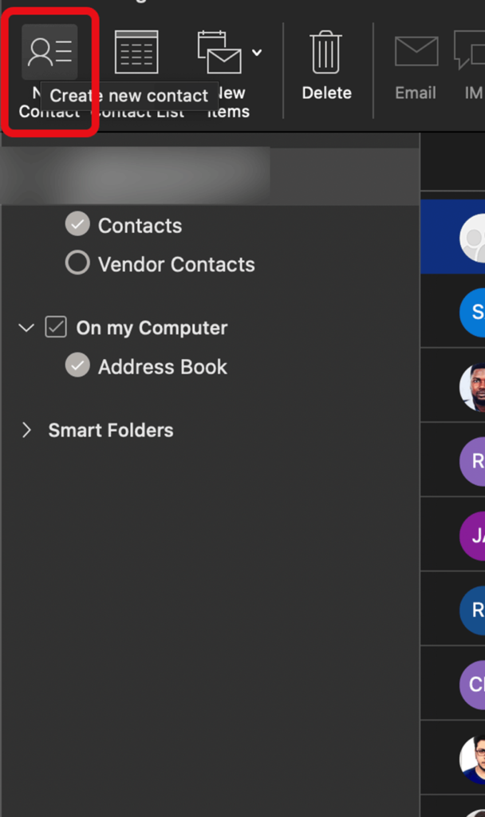485x817 pixels.
Task: Click the Email envelope icon
Action: pyautogui.click(x=416, y=52)
